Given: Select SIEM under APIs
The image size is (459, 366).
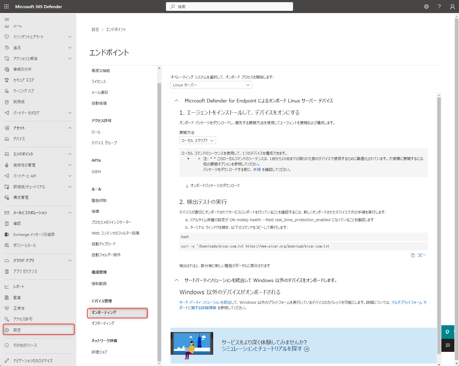Looking at the screenshot, I should [96, 172].
